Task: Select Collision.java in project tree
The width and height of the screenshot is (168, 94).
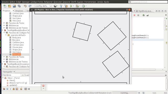Action: point(18,42)
